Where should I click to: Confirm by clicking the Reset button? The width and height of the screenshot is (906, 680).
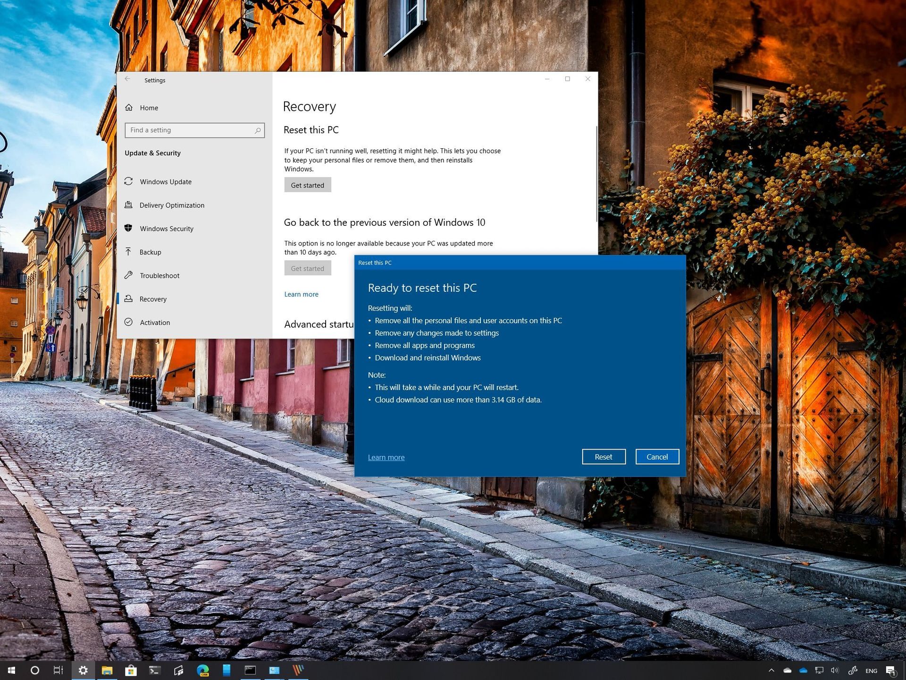coord(604,457)
